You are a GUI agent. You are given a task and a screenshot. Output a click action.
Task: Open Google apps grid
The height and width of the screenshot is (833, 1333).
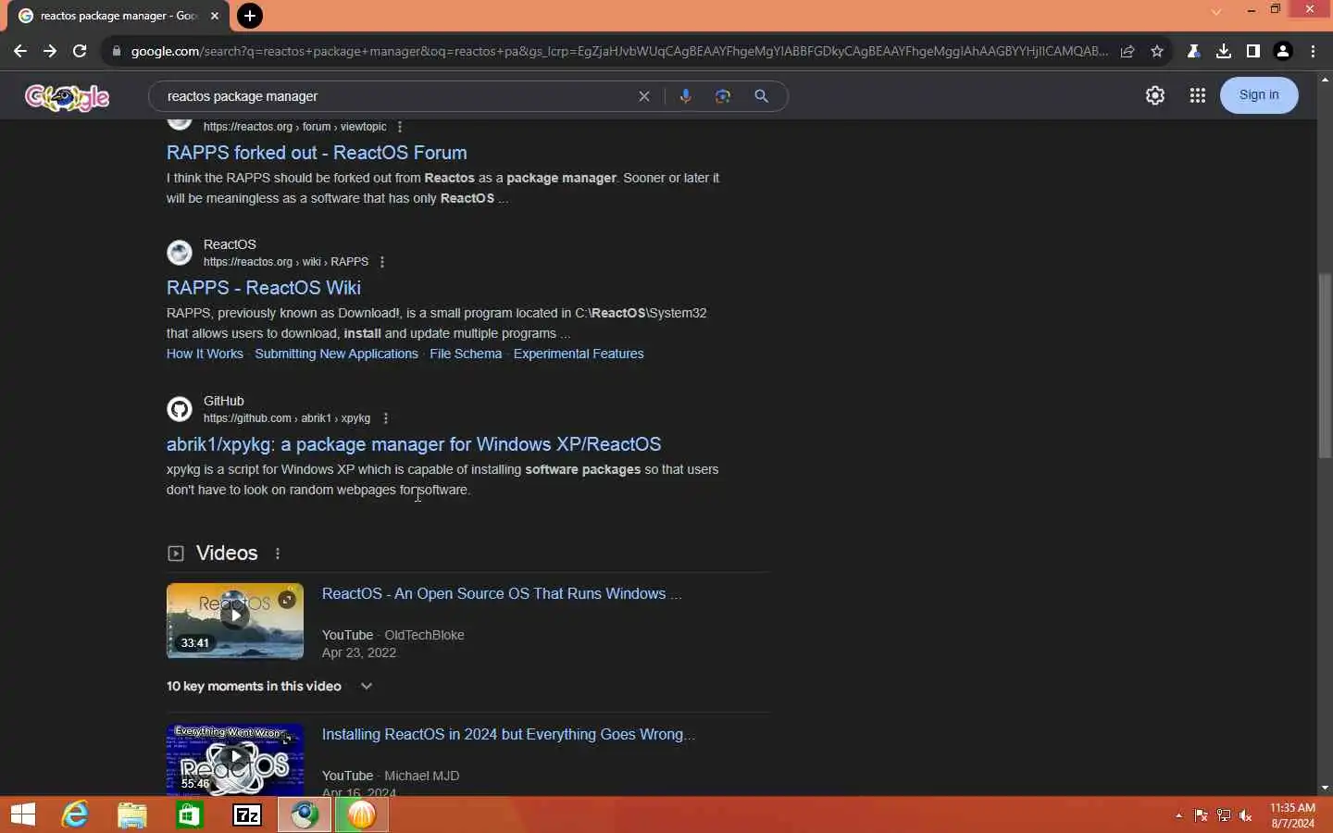coord(1198,95)
